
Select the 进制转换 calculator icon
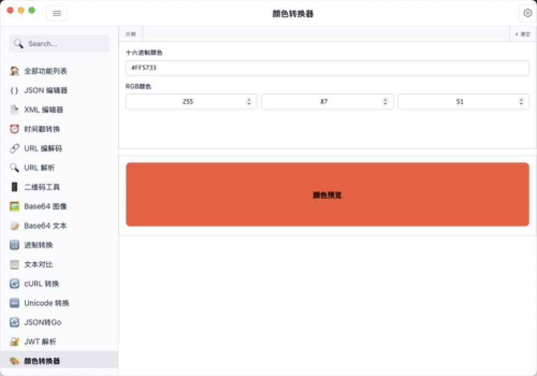[x=14, y=245]
